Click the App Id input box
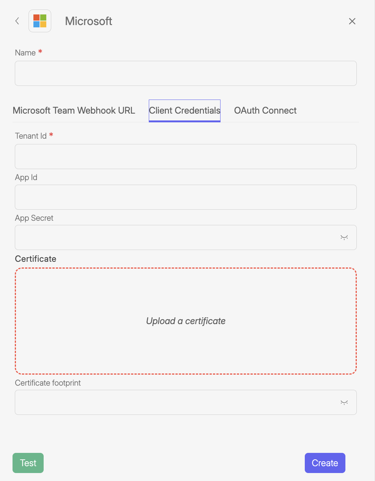The image size is (375, 481). [x=186, y=197]
